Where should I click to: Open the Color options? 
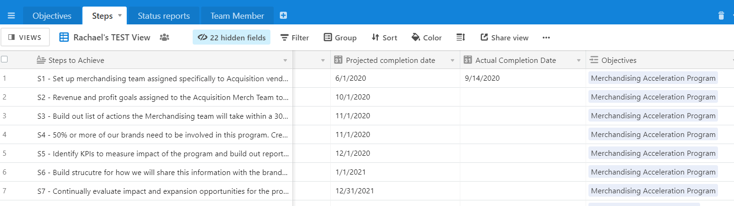(426, 38)
